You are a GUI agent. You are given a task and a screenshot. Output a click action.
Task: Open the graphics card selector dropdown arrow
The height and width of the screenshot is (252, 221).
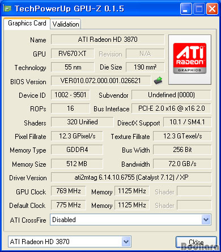(x=126, y=241)
